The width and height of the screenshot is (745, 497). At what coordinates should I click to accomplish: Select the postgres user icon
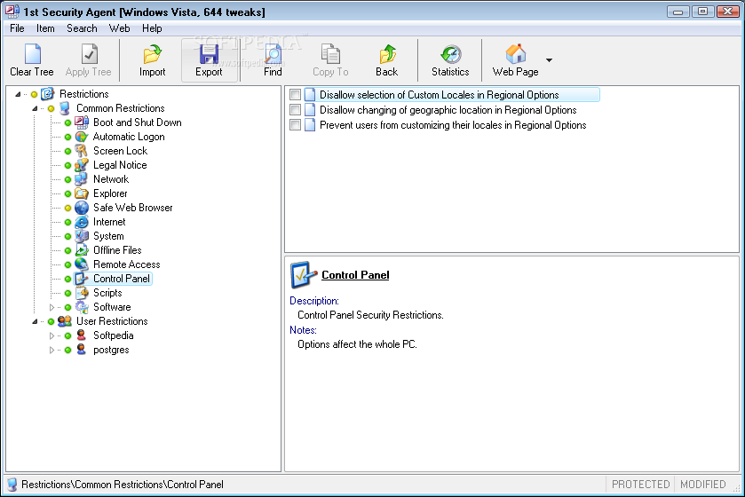click(82, 350)
